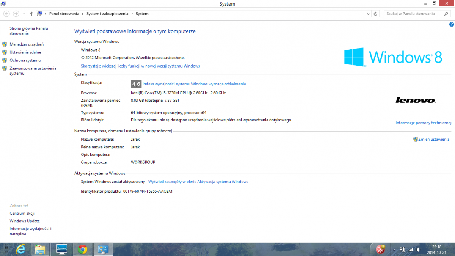Navigate to Panel sterowania breadcrumb

click(64, 14)
